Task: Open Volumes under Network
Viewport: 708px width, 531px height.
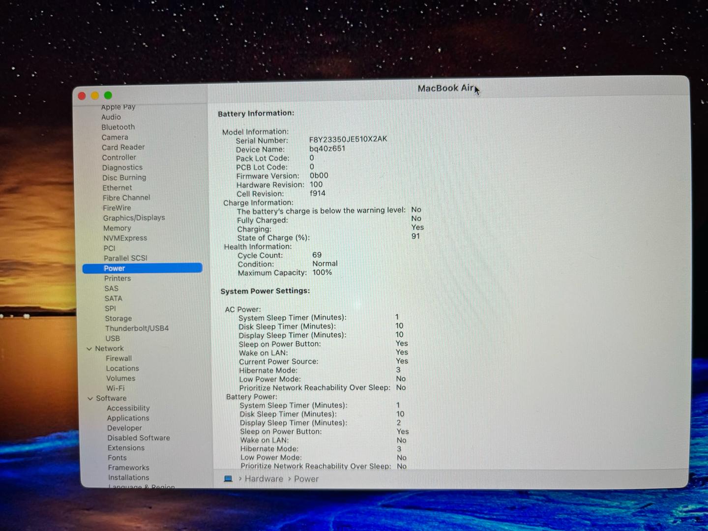Action: (x=121, y=379)
